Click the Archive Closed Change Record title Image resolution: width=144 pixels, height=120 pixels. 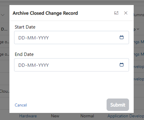click(45, 13)
